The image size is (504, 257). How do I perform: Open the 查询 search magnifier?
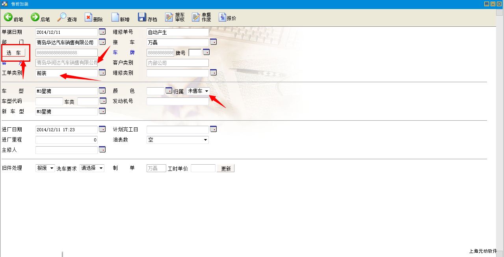tap(62, 17)
